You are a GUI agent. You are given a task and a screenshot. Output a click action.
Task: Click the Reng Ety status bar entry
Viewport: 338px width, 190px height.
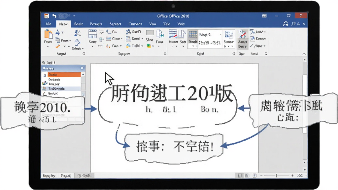pyautogui.click(x=49, y=176)
